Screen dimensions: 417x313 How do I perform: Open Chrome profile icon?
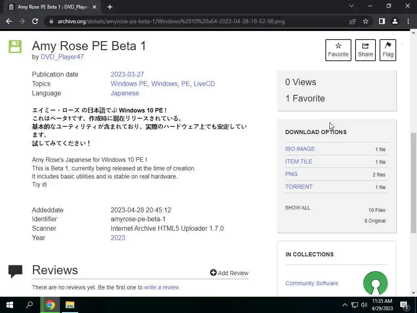click(x=395, y=21)
